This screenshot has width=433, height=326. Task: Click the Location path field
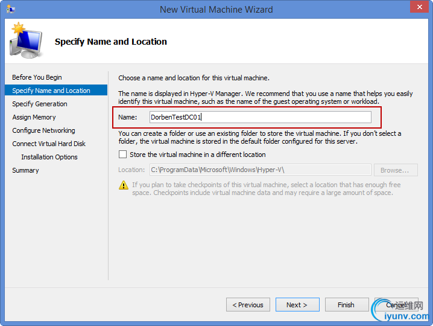[261, 170]
